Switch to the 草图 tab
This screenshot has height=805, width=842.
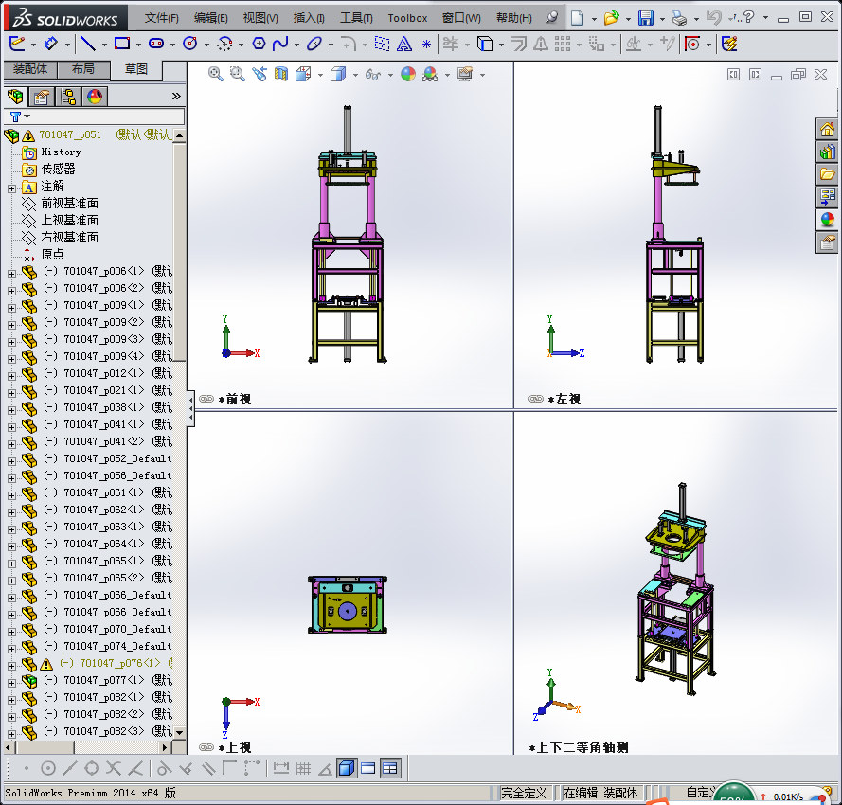point(135,69)
